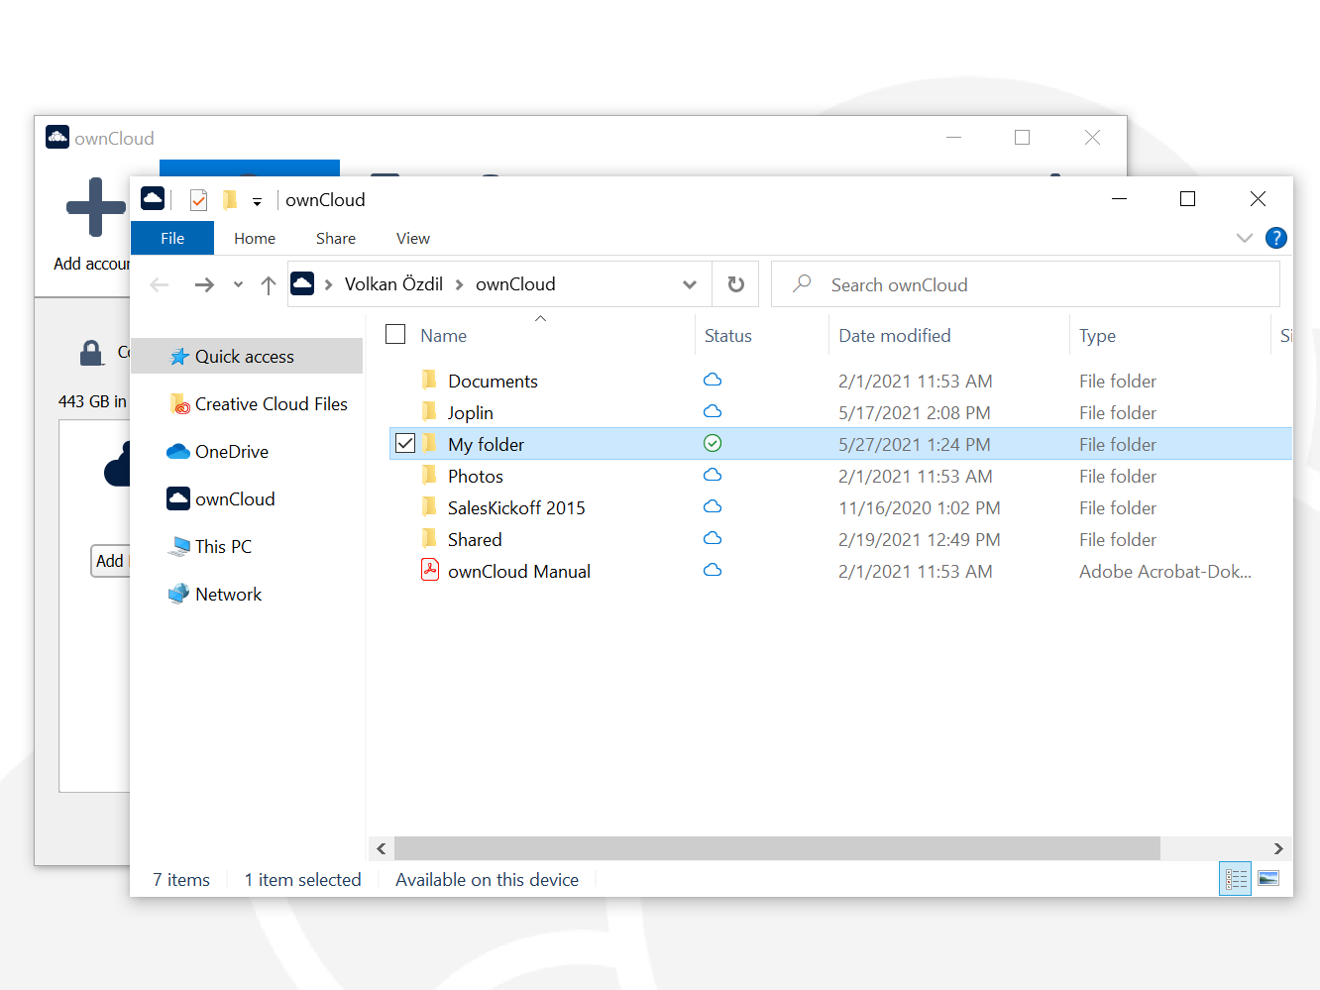Click Volkan Özdil in the address path
Viewport: 1320px width, 990px height.
point(393,284)
